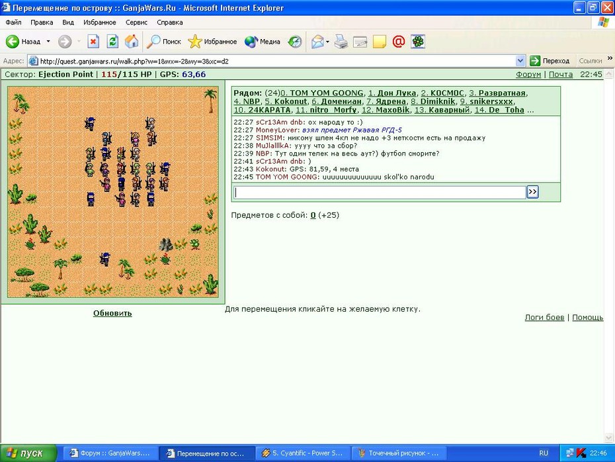
Task: Click the page scrollbar down arrow
Action: point(609,438)
